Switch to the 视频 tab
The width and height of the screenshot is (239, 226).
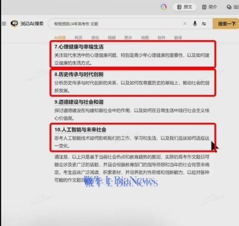coord(112,37)
